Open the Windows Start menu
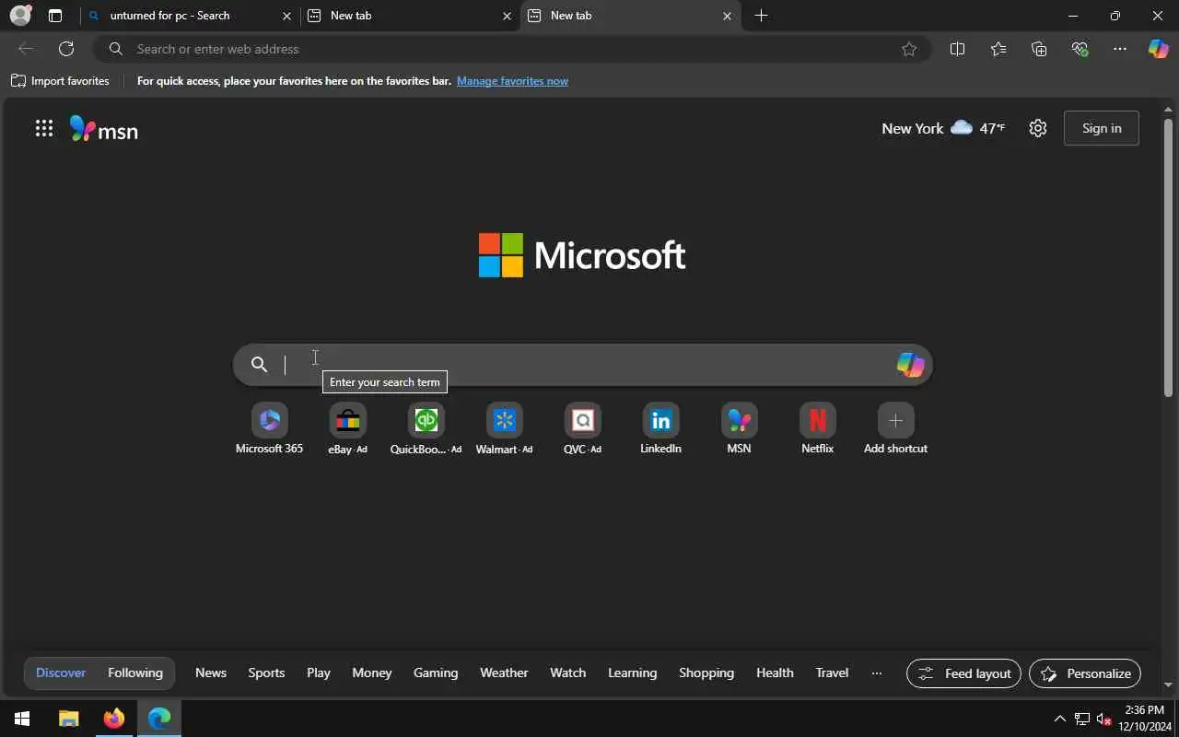 (x=22, y=719)
